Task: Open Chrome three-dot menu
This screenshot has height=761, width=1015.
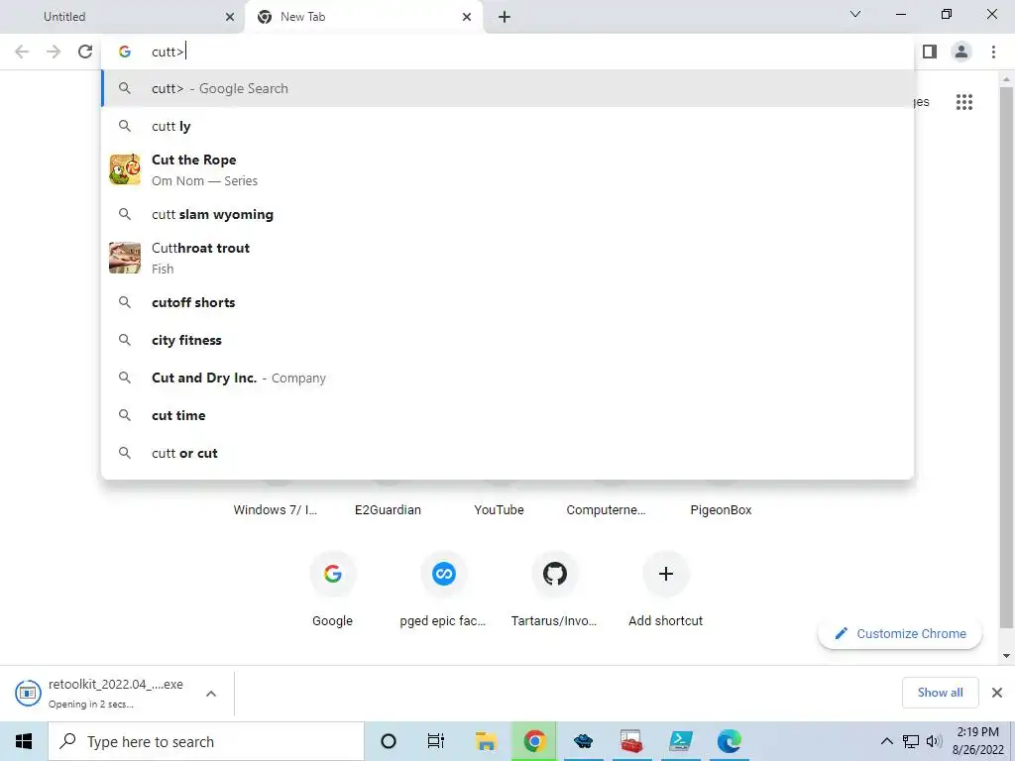Action: [x=993, y=52]
